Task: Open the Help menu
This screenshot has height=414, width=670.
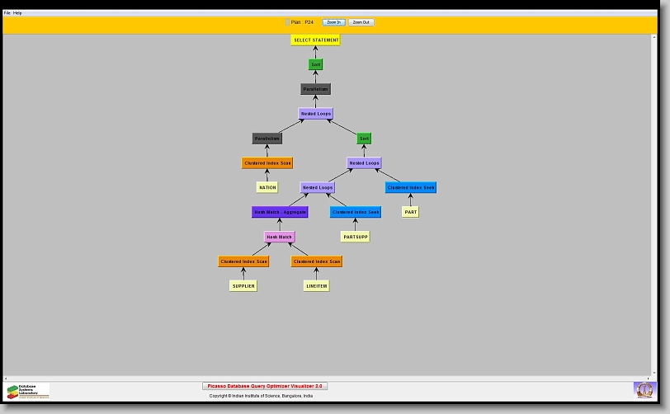Action: coord(18,13)
